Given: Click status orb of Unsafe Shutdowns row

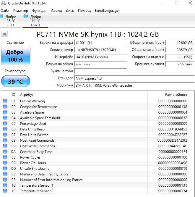Looking at the screenshot, I should pos(5,169).
